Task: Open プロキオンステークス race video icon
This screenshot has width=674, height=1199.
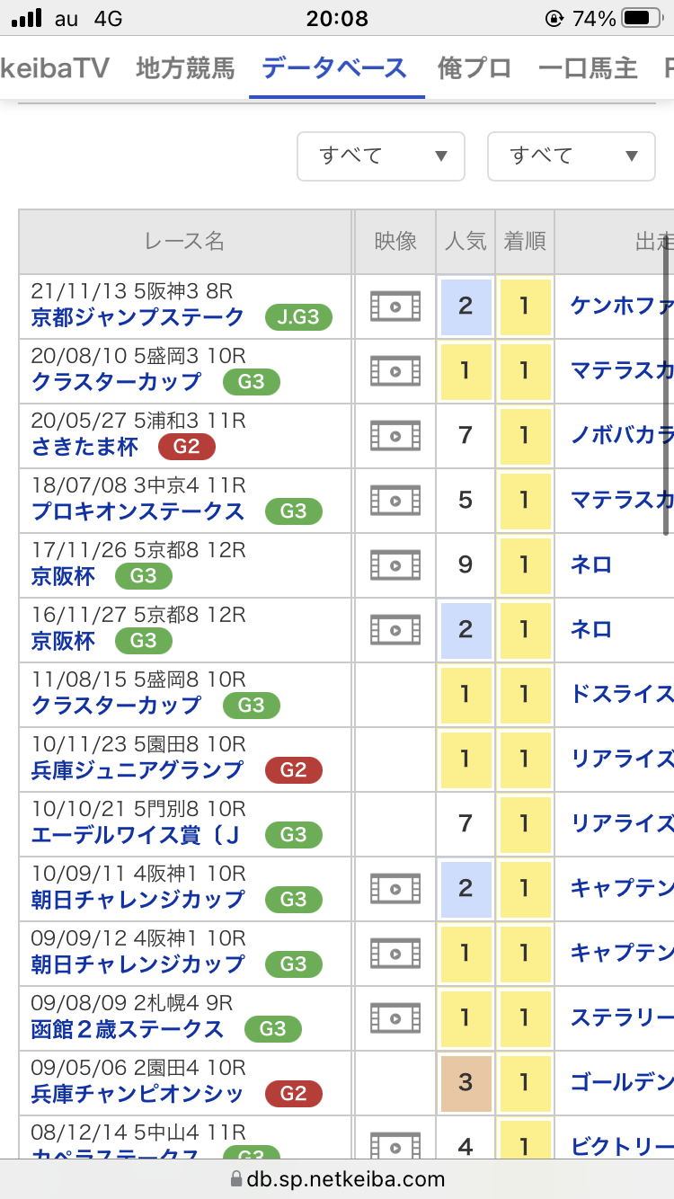Action: point(395,501)
